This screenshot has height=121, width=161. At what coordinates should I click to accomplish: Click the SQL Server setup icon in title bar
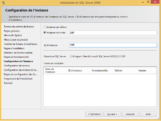pos(3,3)
